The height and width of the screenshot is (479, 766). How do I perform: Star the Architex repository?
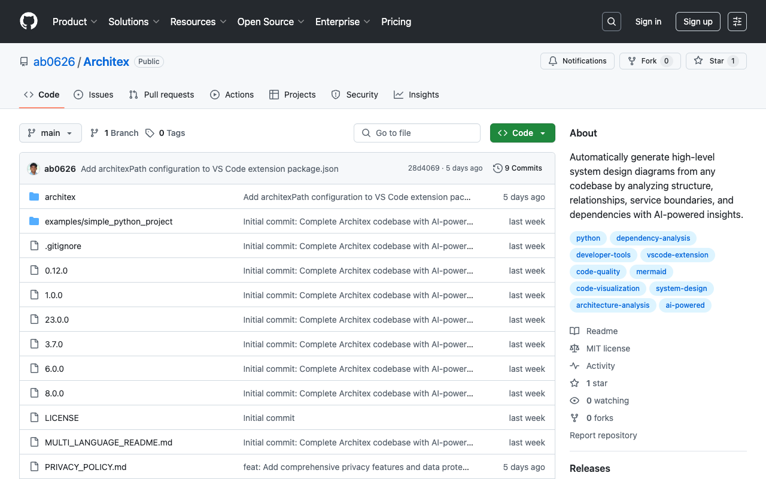click(716, 60)
